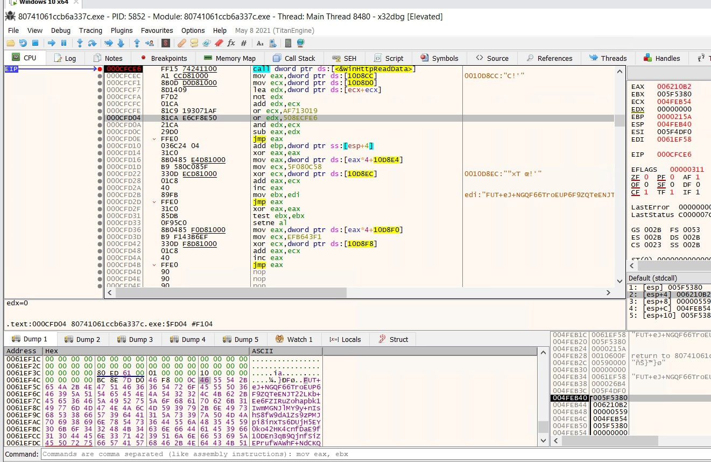
Task: Switch to the Locals tab
Action: coord(346,339)
